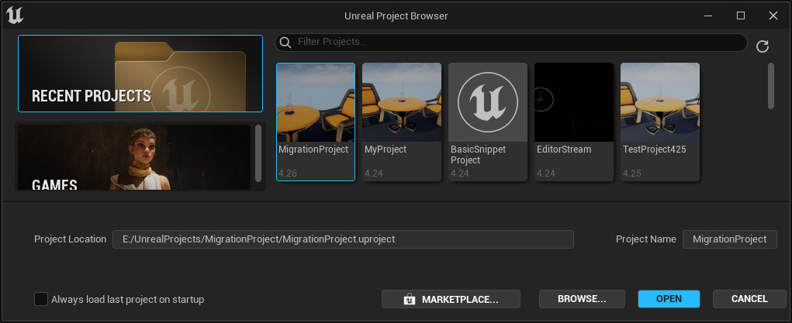Open the Recent Projects category
Image resolution: width=792 pixels, height=323 pixels.
(x=140, y=74)
